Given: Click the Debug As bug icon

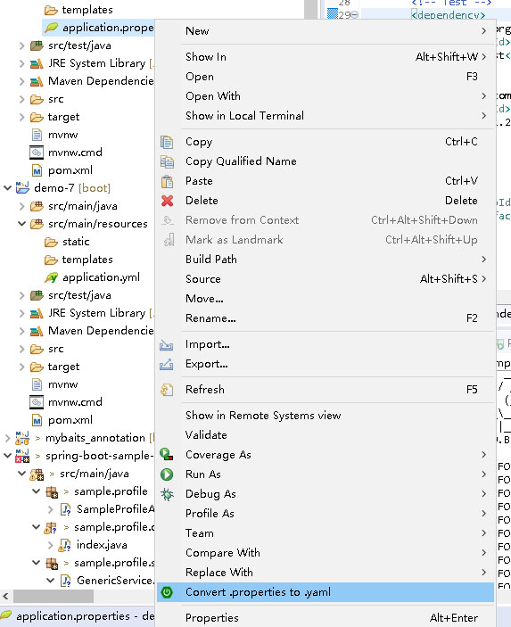Looking at the screenshot, I should point(167,494).
